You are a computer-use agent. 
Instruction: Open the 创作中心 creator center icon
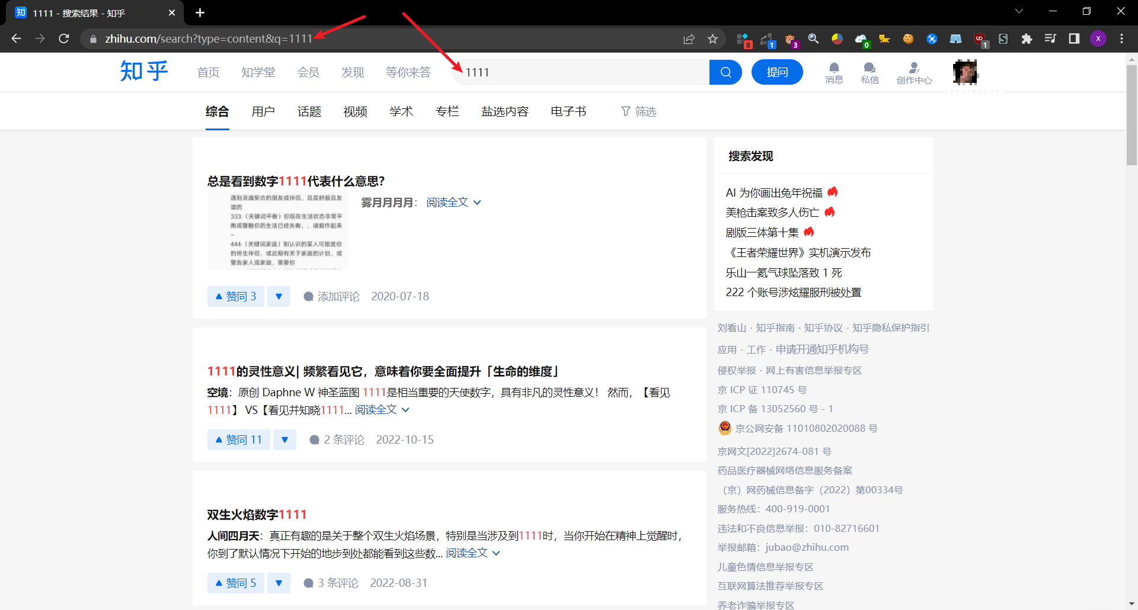914,73
